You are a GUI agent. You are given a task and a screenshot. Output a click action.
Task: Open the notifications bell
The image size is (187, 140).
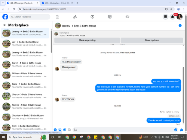172,17
